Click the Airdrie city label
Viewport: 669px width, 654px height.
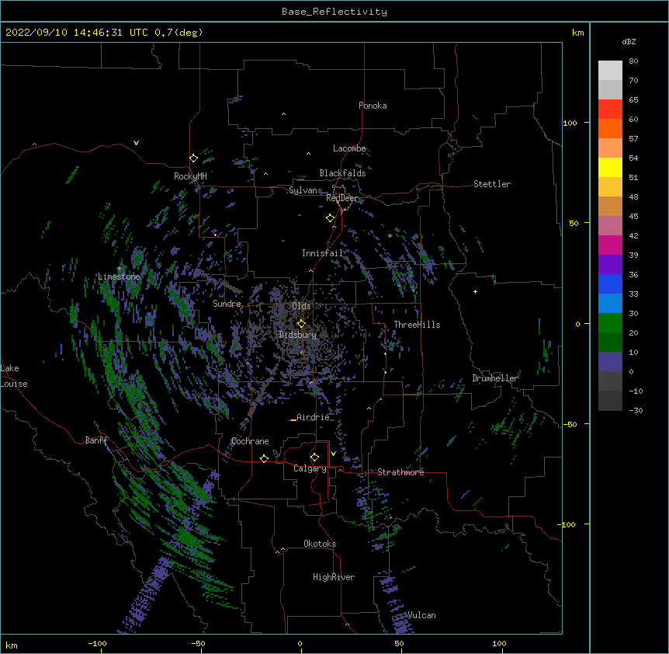314,417
